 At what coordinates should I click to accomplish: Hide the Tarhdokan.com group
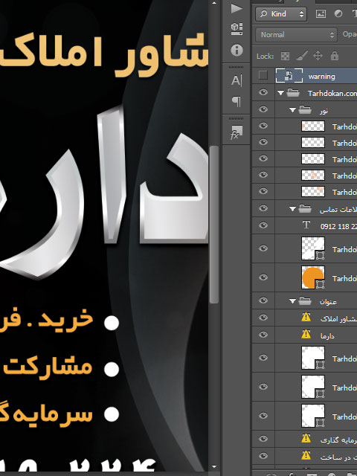pyautogui.click(x=263, y=92)
